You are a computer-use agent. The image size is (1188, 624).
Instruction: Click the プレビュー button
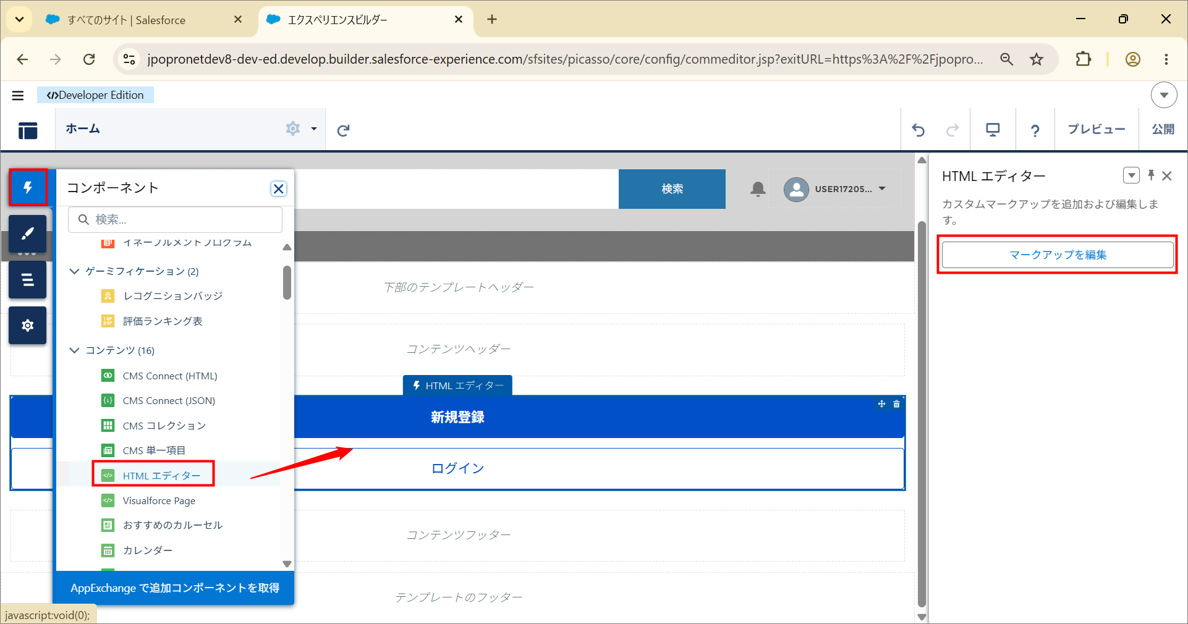pyautogui.click(x=1097, y=129)
